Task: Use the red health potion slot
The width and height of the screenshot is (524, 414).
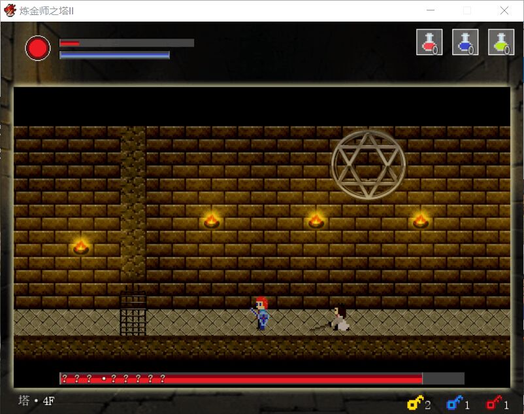Action: coord(429,42)
